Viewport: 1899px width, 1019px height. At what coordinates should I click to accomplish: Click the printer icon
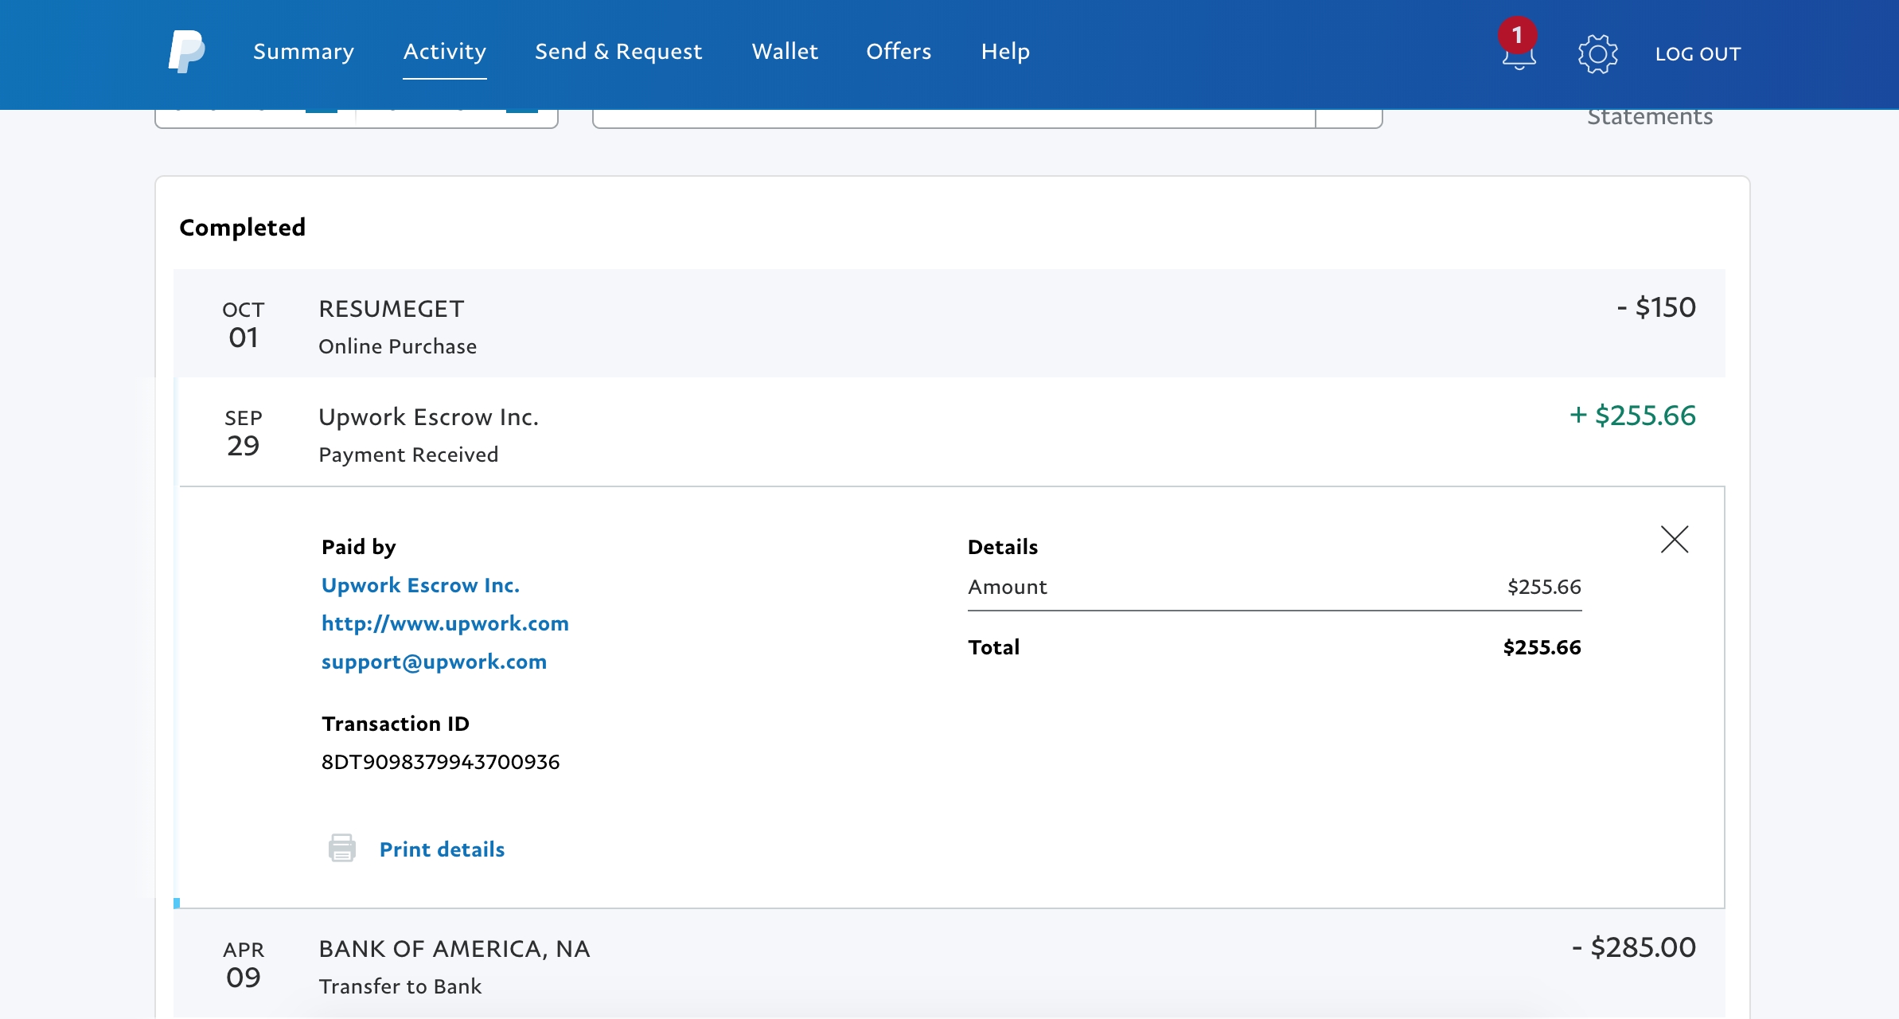pyautogui.click(x=342, y=848)
